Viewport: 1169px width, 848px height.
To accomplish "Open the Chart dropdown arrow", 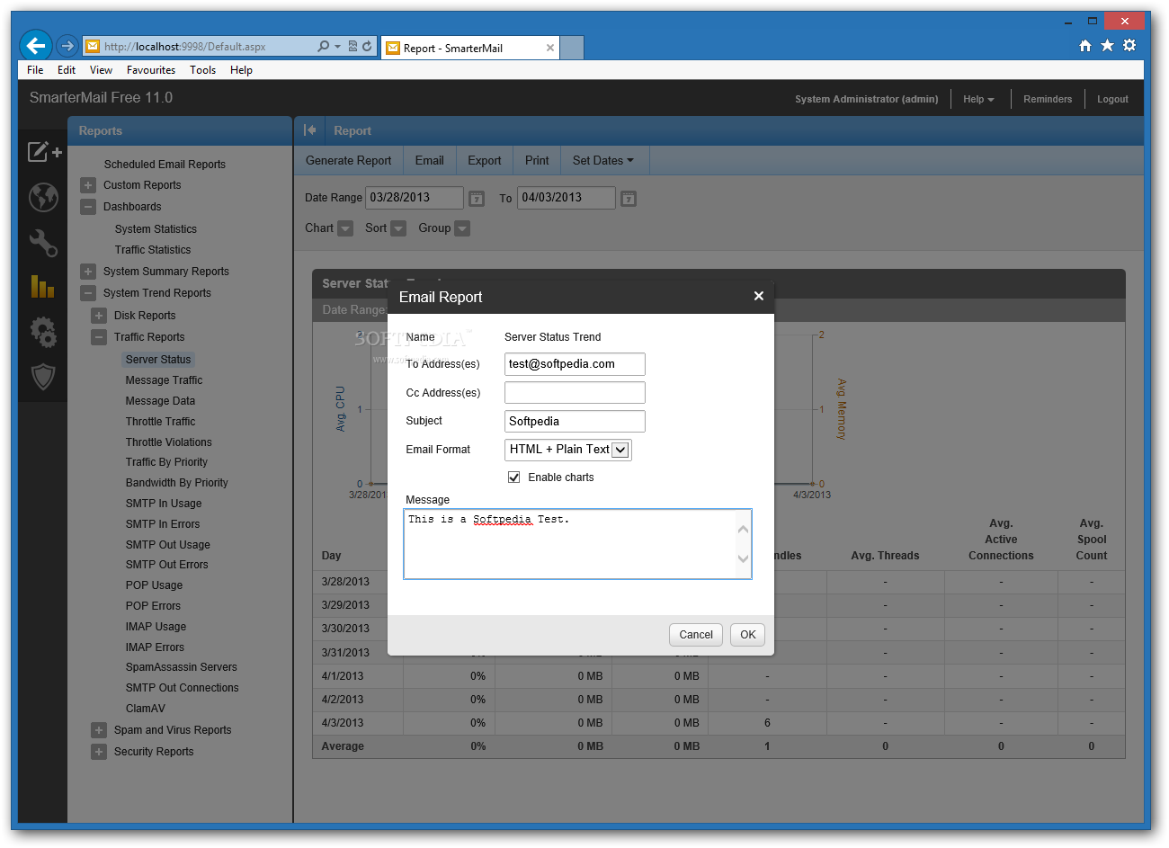I will click(345, 228).
